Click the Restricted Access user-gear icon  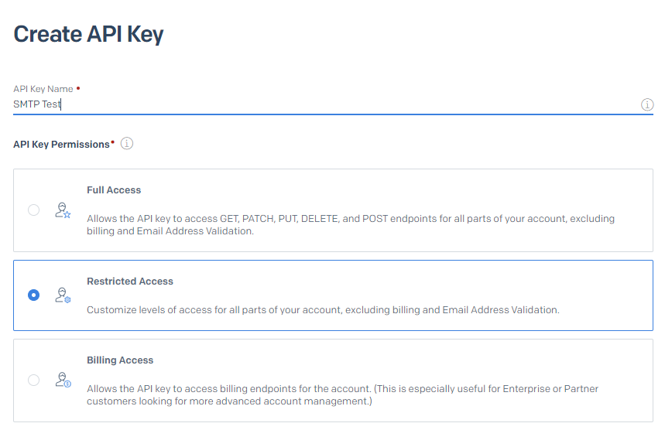click(63, 295)
